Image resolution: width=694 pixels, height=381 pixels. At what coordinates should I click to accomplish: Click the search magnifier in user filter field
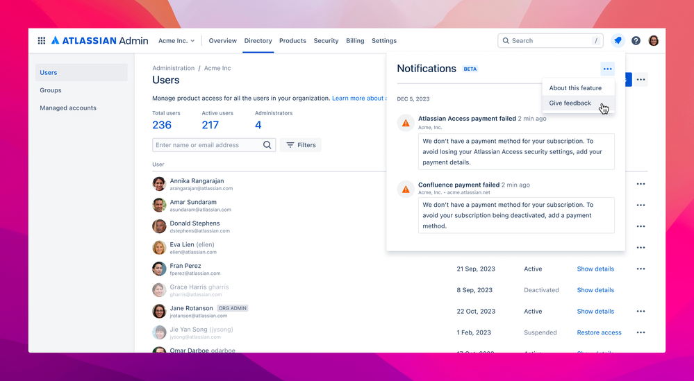click(267, 145)
